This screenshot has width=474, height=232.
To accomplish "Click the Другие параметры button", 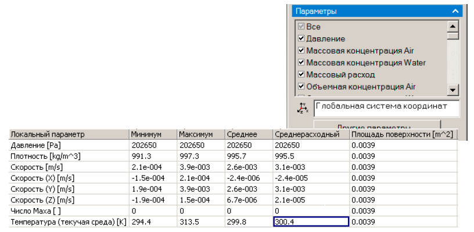I will [376, 126].
